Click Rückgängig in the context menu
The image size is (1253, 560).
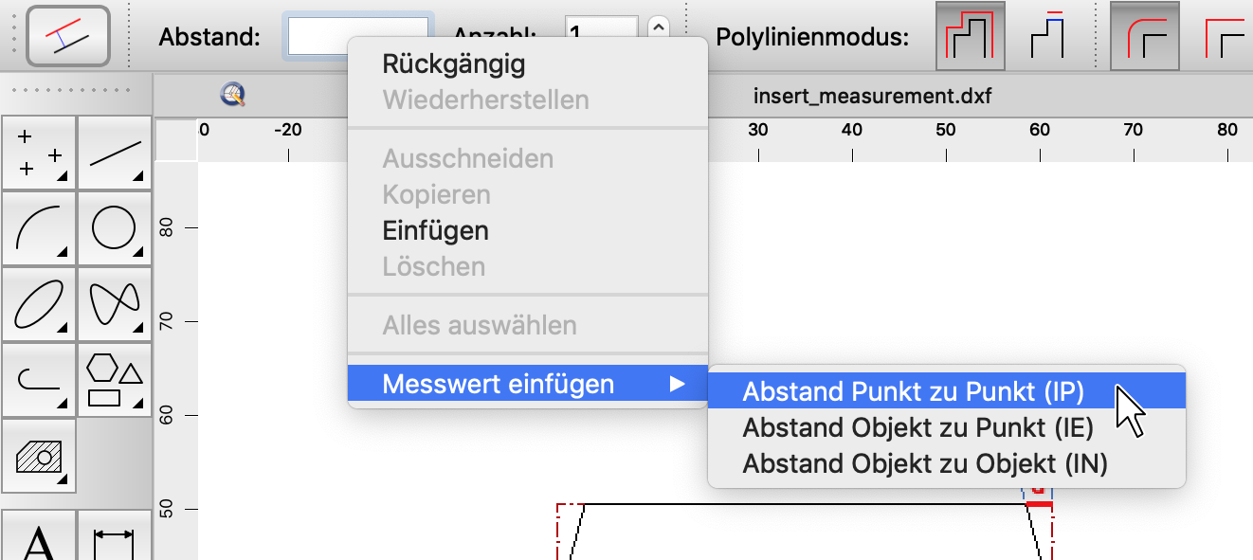click(x=453, y=64)
